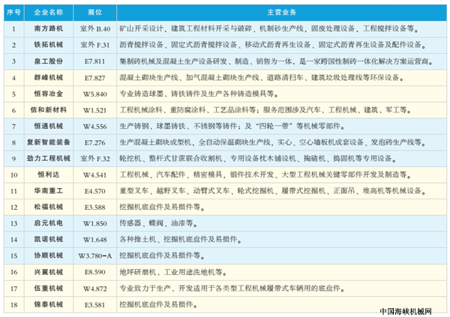Select company name 信和新材料
450x317 pixels.
tap(49, 110)
